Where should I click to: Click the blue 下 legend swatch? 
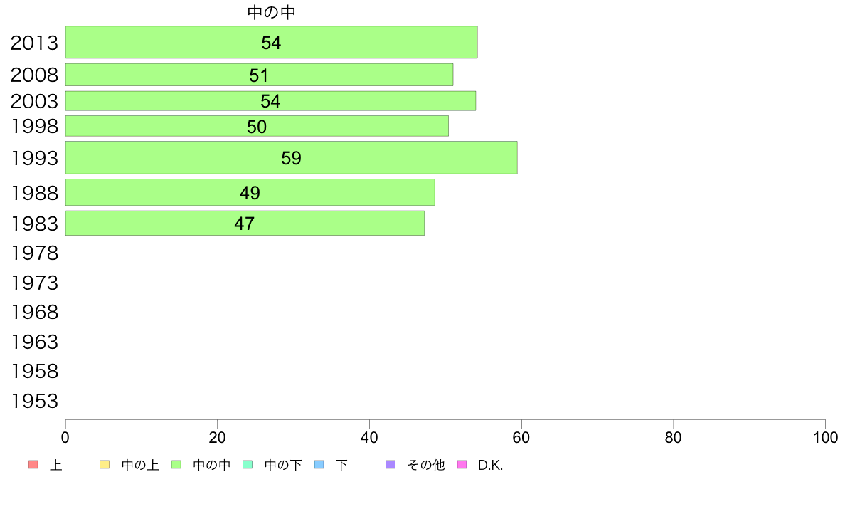coord(319,465)
